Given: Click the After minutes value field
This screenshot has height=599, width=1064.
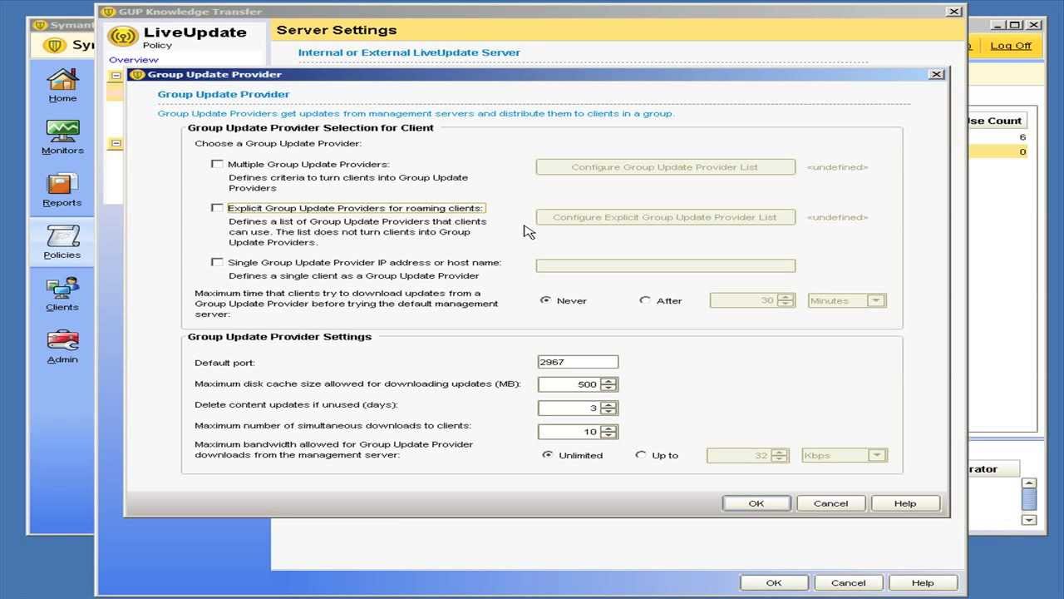Looking at the screenshot, I should [x=743, y=300].
